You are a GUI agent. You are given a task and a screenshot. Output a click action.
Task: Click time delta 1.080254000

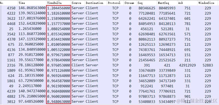(x=59, y=29)
